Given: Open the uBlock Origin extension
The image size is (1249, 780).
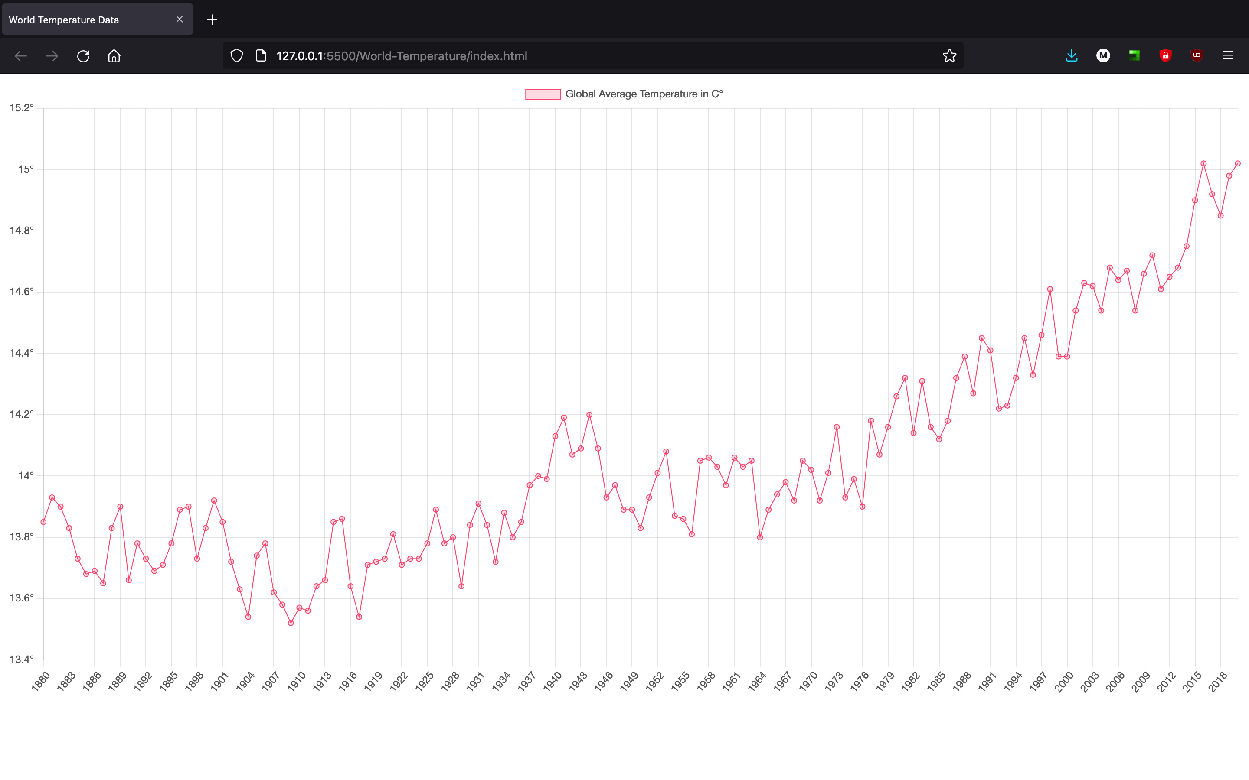Looking at the screenshot, I should point(1197,56).
